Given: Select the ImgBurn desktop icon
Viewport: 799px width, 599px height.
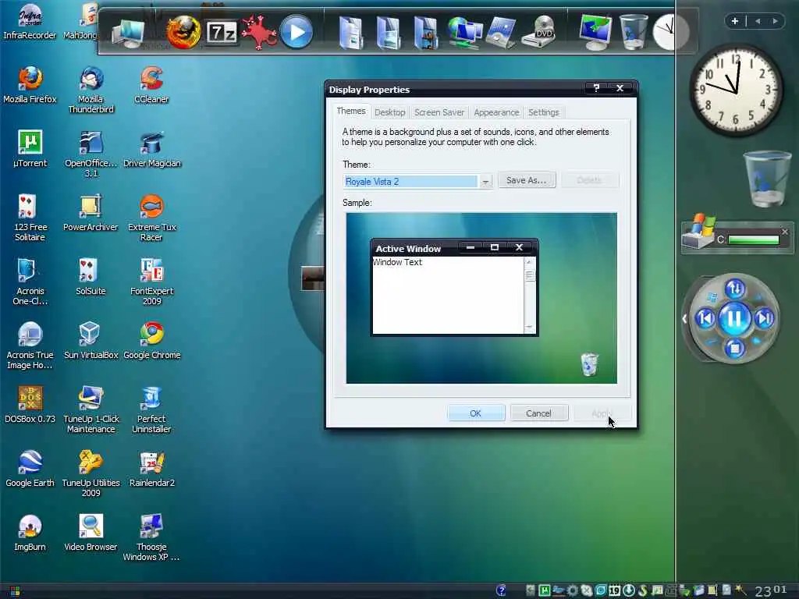Looking at the screenshot, I should point(30,532).
